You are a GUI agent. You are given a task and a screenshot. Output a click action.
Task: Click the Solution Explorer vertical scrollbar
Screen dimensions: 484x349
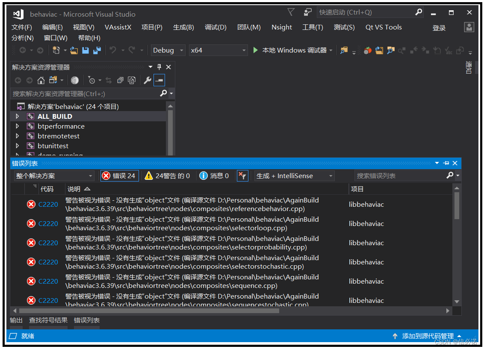click(170, 133)
